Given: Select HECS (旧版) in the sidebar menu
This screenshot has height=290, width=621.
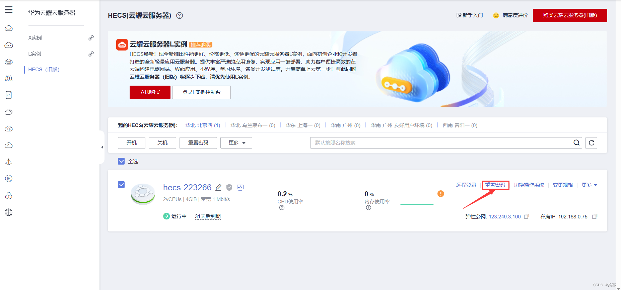Looking at the screenshot, I should (44, 70).
